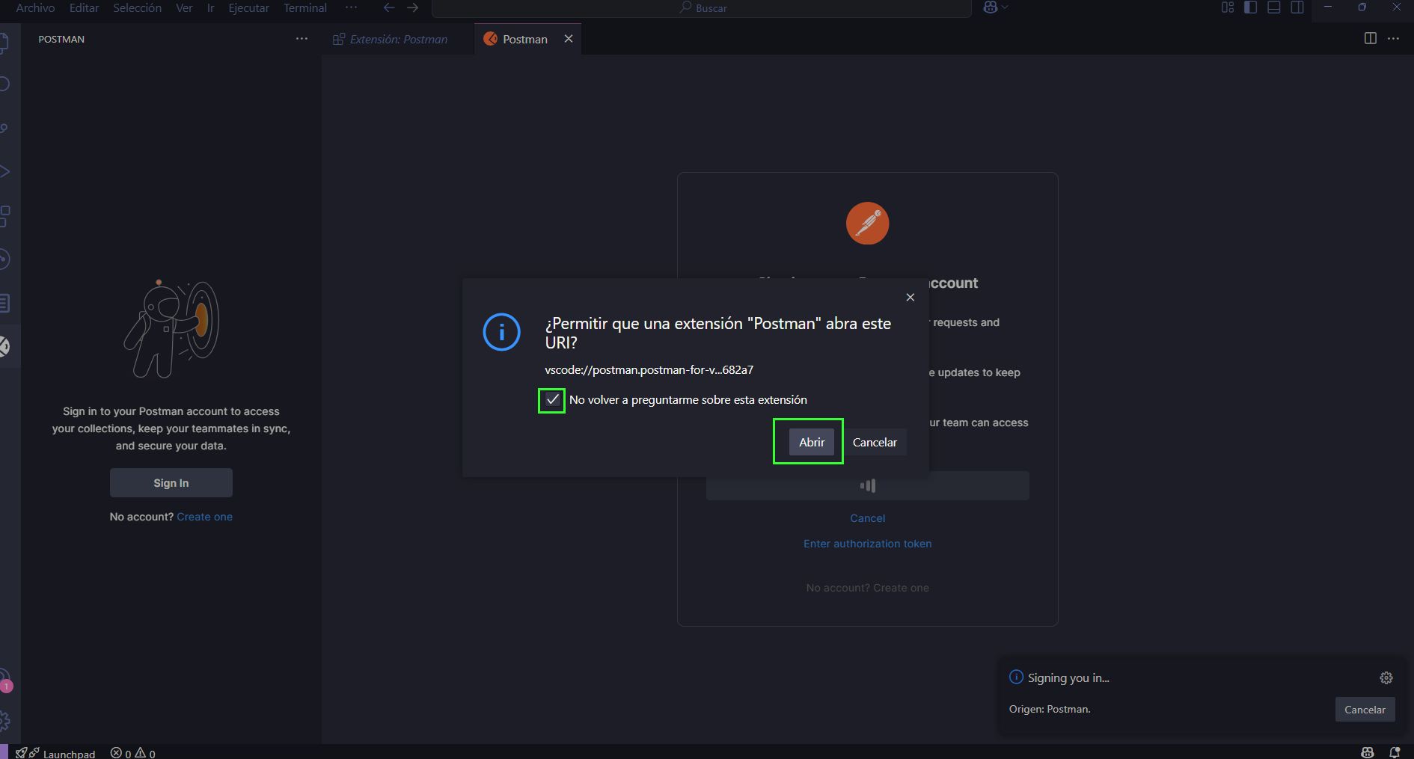
Task: Toggle the bottom panel visibility
Action: click(1273, 7)
